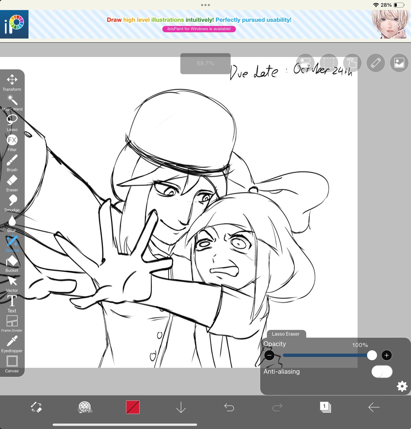The width and height of the screenshot is (411, 429).
Task: Select the Vector tool
Action: (x=12, y=284)
